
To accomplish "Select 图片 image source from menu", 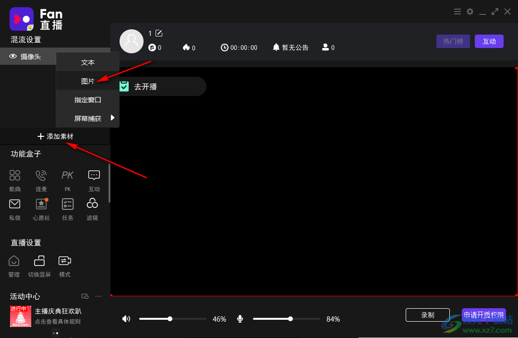I will (87, 81).
